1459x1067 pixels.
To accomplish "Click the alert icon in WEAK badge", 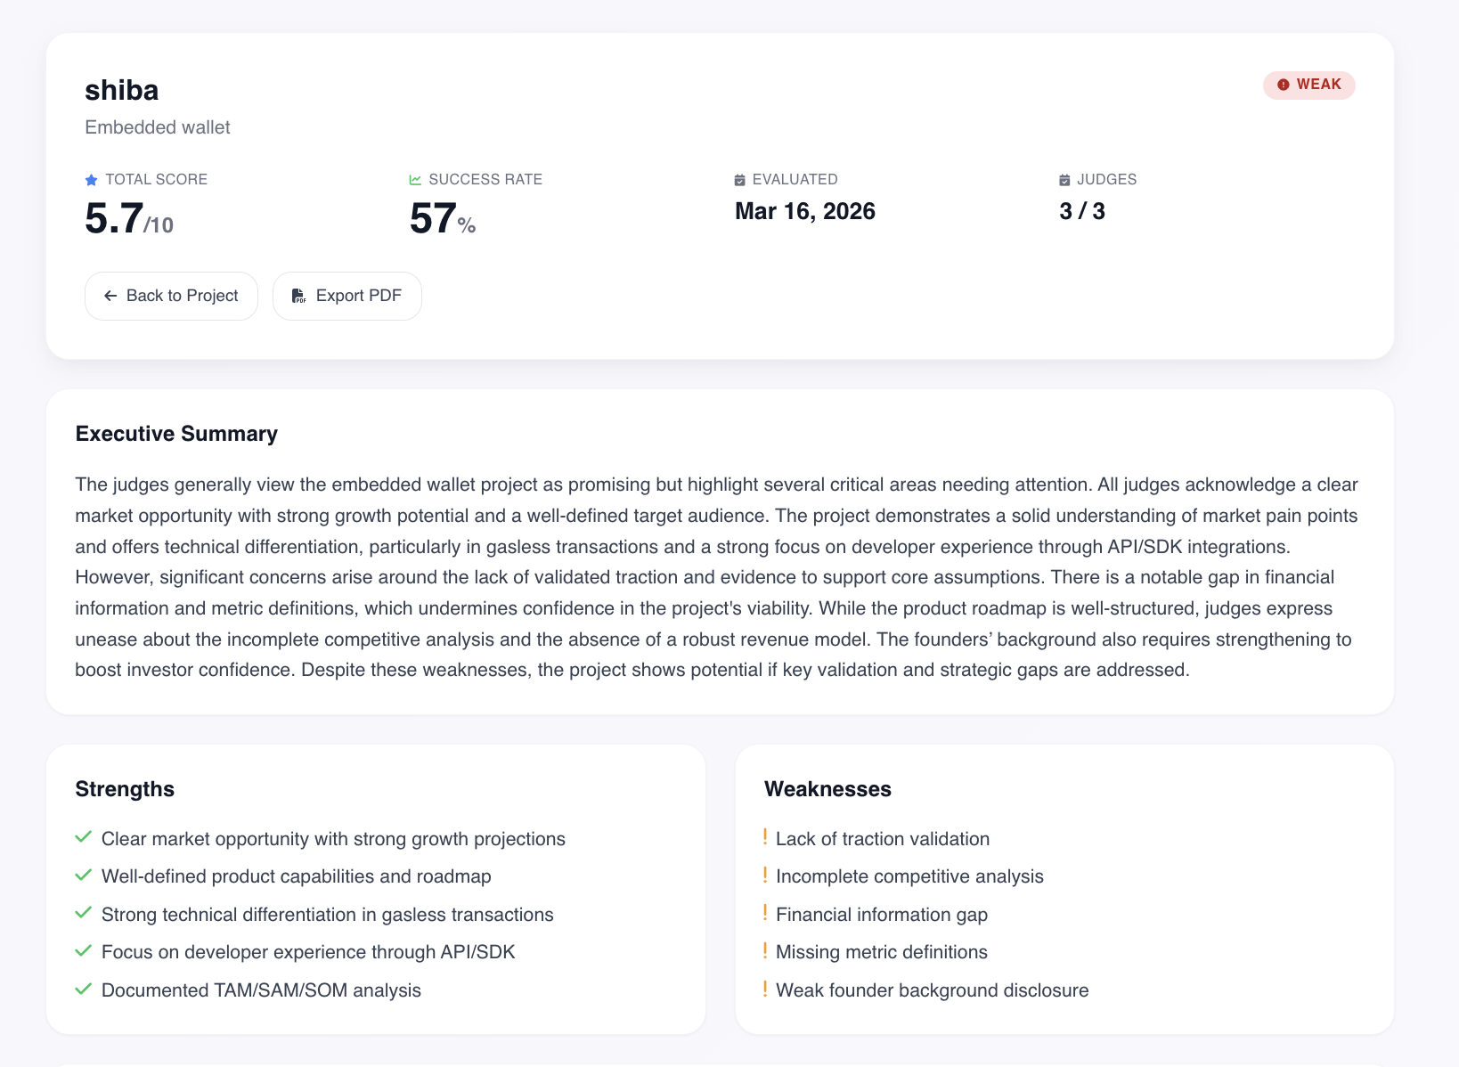I will coord(1284,85).
